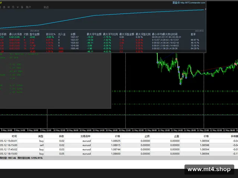Click the 最大浮盈金额 column header
238x178 pixels.
click(127, 34)
